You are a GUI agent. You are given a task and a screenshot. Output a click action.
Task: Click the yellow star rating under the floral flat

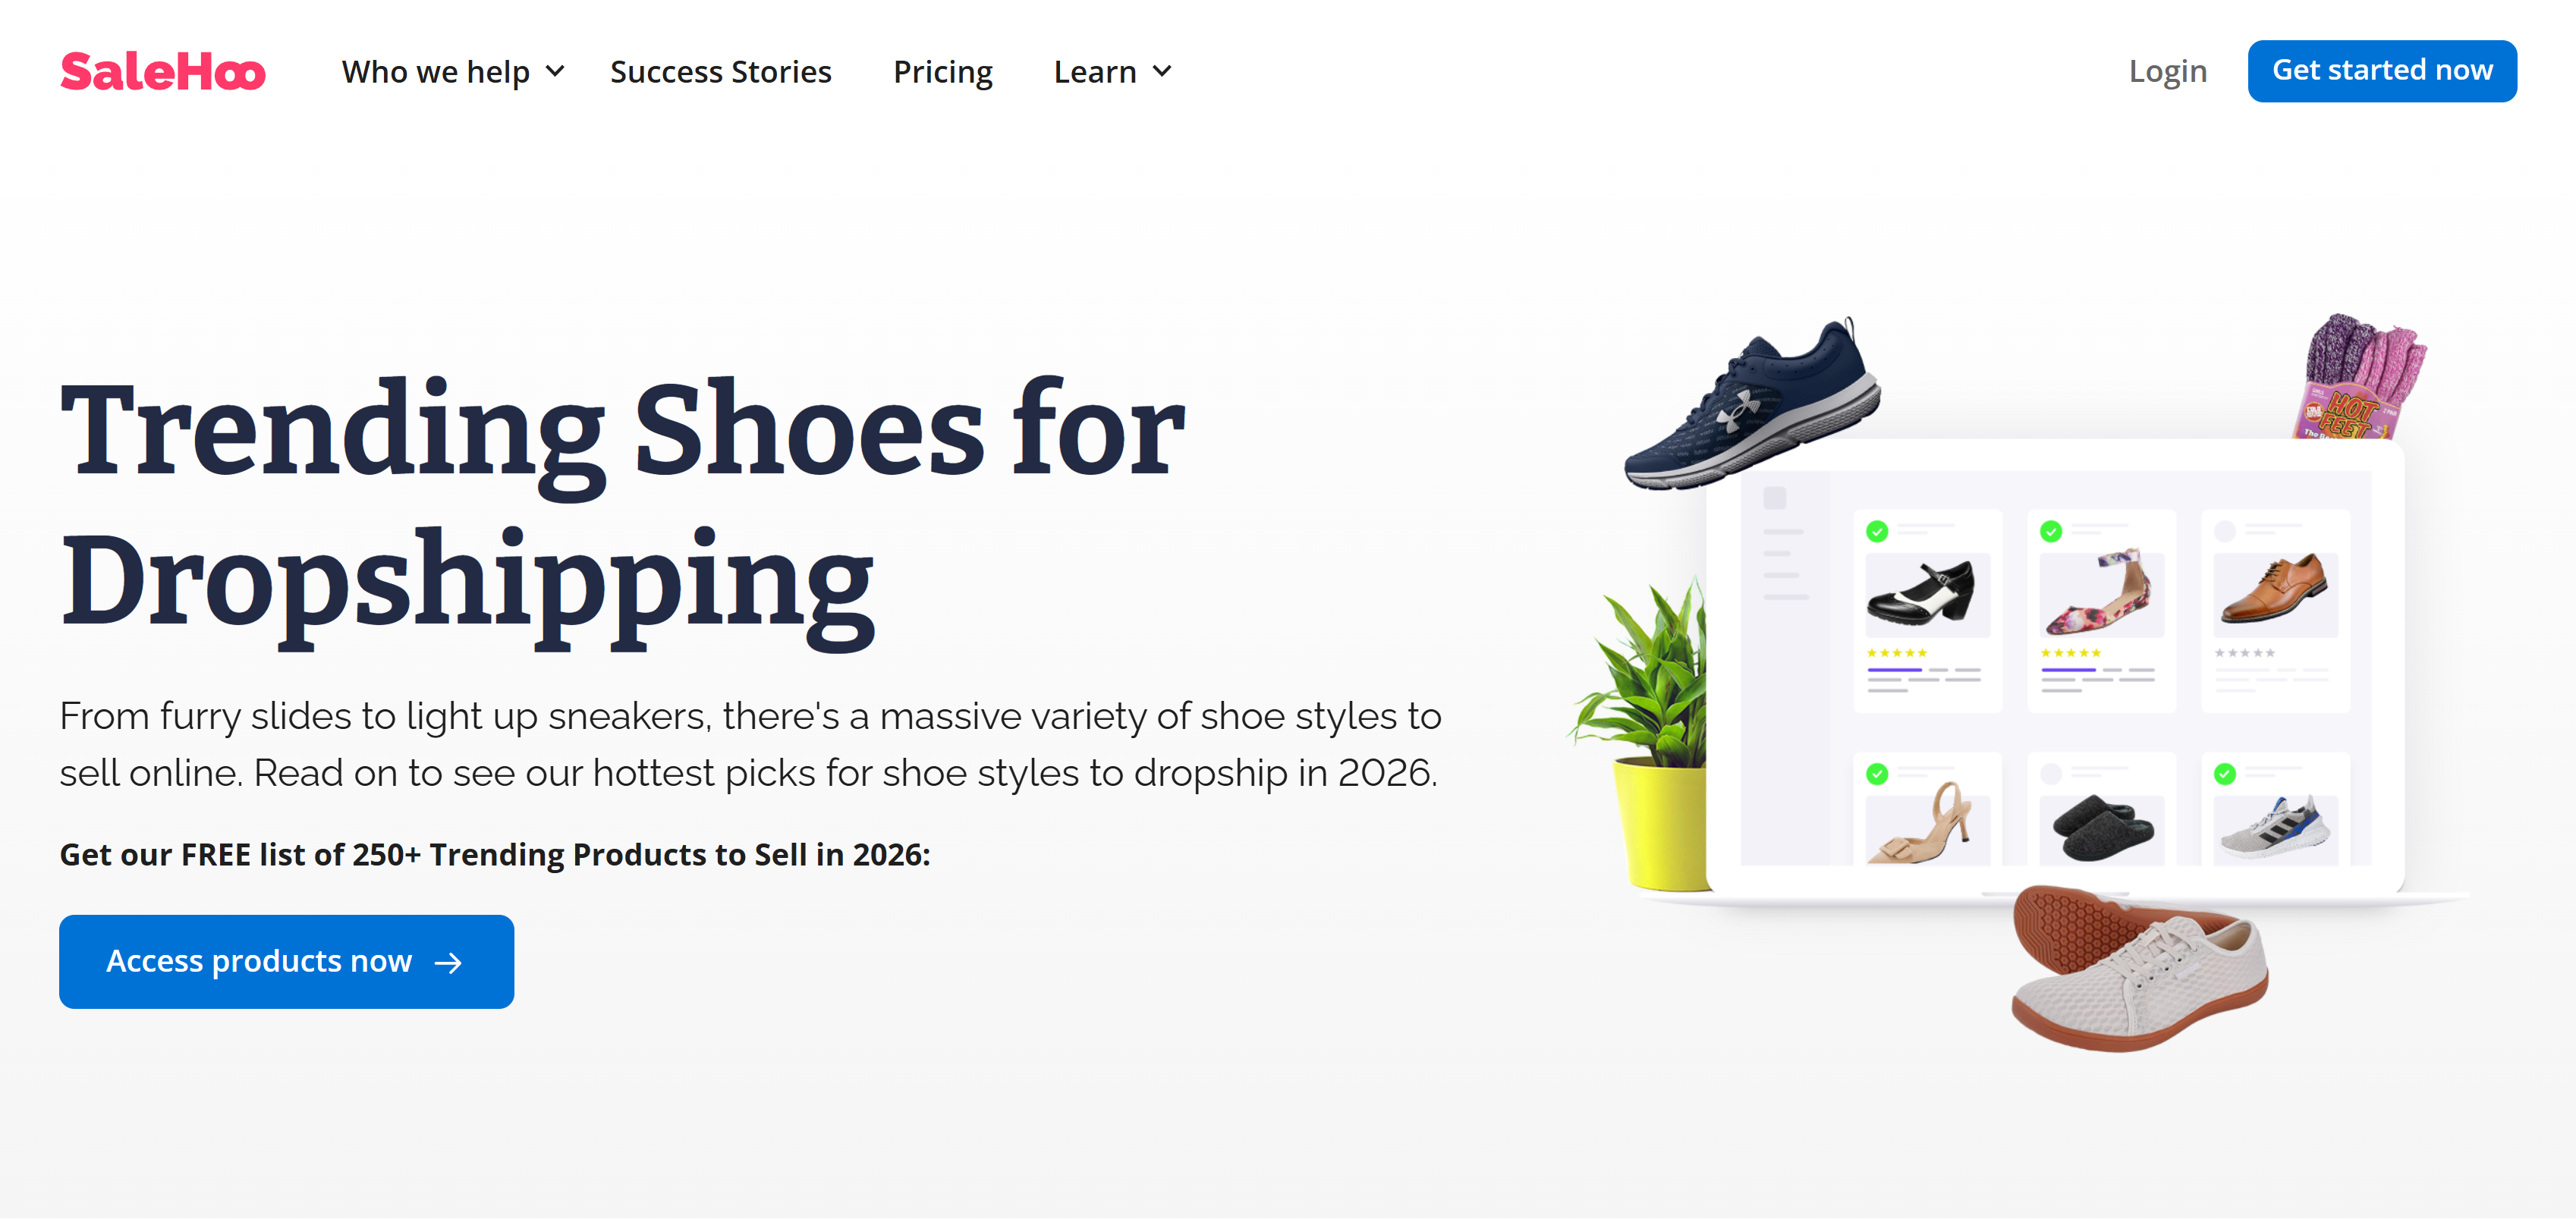click(2071, 653)
